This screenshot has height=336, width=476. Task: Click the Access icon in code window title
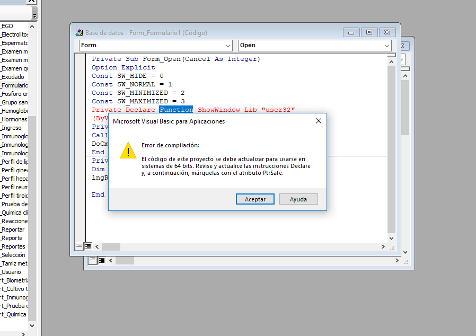[79, 32]
